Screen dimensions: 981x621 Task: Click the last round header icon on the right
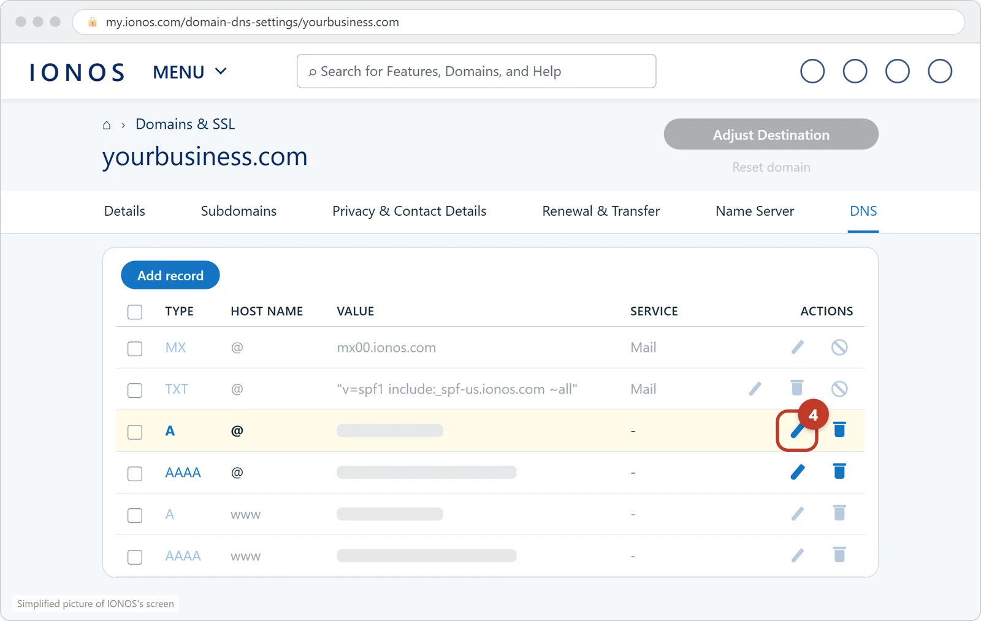click(x=940, y=71)
